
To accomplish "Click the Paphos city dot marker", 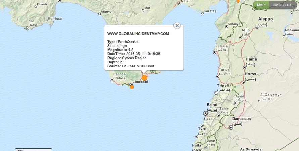I will click(x=112, y=81).
